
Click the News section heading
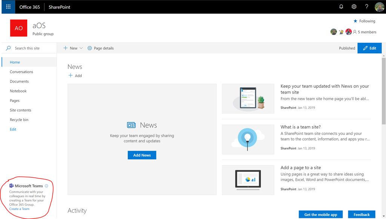click(75, 67)
